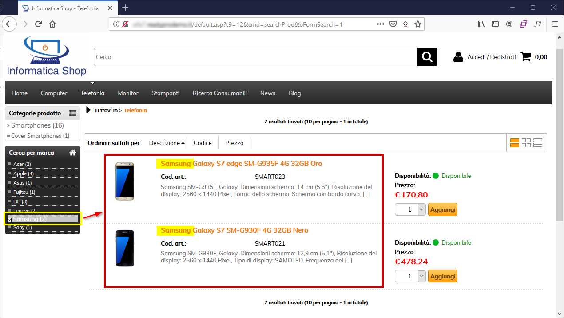Image resolution: width=564 pixels, height=318 pixels.
Task: Click the cart total 0,00
Action: tap(541, 57)
